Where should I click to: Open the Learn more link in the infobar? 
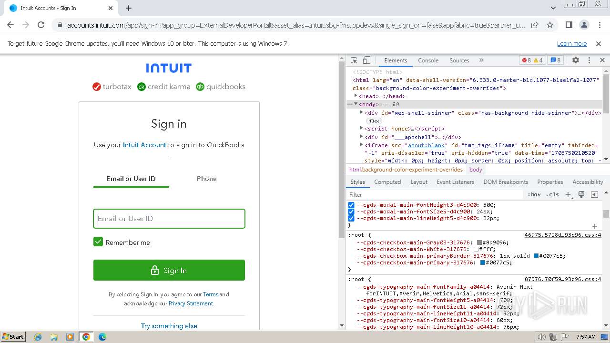tap(572, 44)
